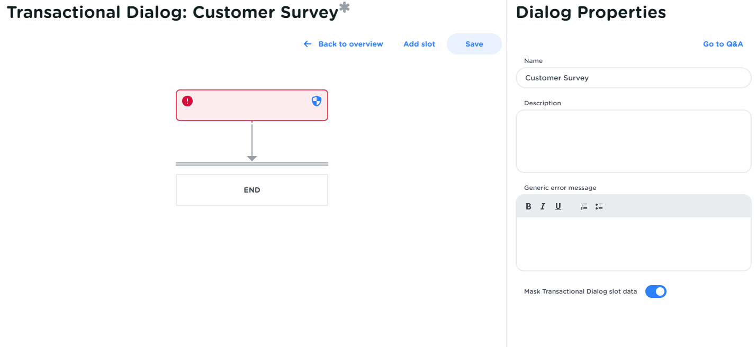
Task: Click the Transactional Dialog: Customer Survey title
Action: [x=173, y=13]
